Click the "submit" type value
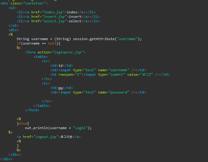The height and width of the screenshot is (162, 208). (x=117, y=74)
